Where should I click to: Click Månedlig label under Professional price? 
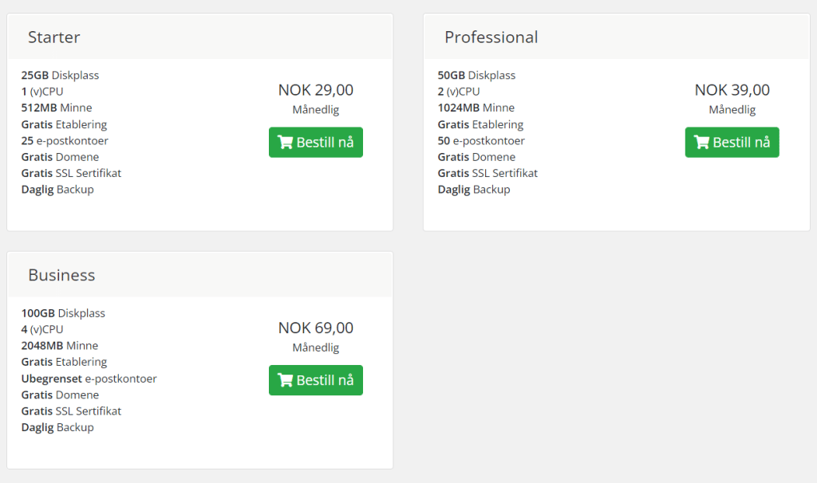click(x=732, y=110)
